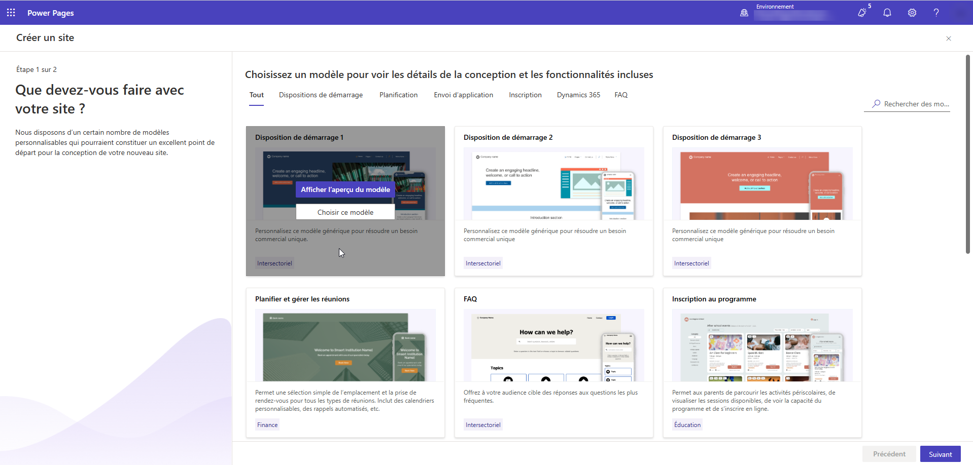Screen dimensions: 973x465
Task: Open the announcements megaphone with badge 5
Action: 862,13
